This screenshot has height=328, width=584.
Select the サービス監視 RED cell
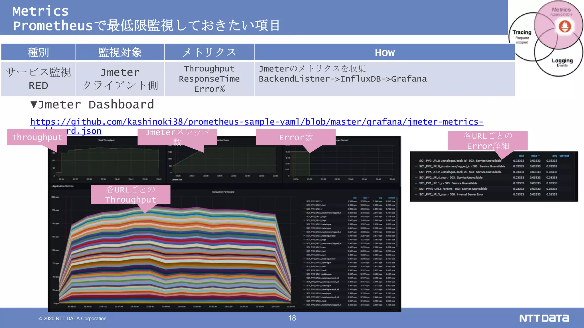38,79
